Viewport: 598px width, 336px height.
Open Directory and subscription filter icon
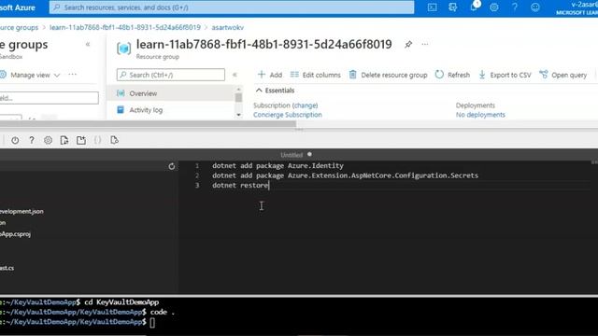[452, 7]
